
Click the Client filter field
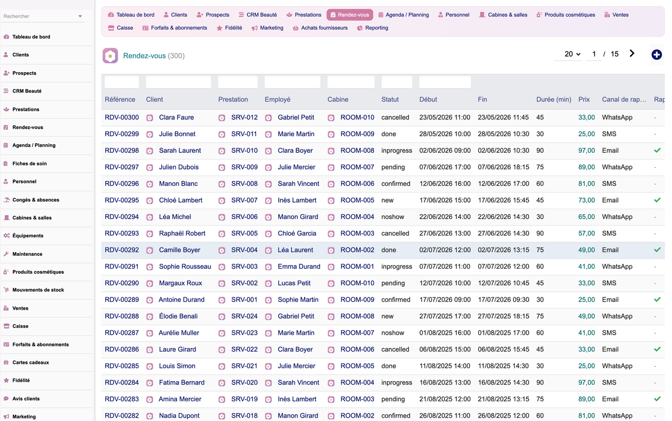point(179,82)
